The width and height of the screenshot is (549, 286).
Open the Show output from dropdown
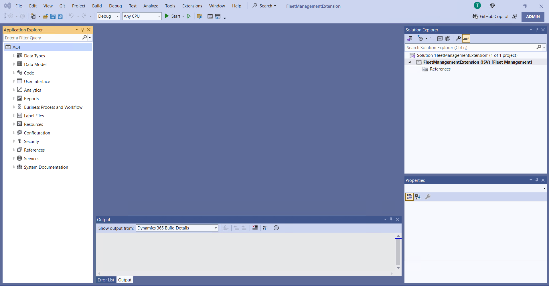pyautogui.click(x=177, y=228)
